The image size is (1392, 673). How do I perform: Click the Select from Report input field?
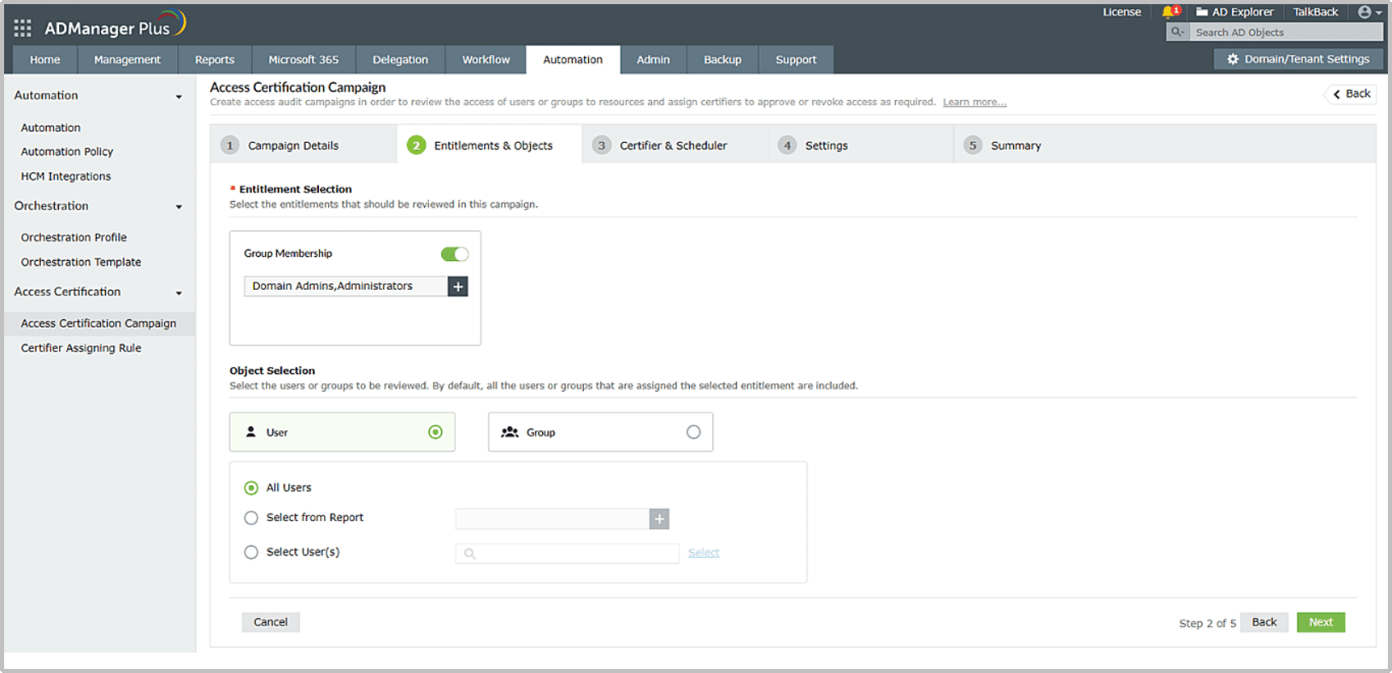(552, 519)
